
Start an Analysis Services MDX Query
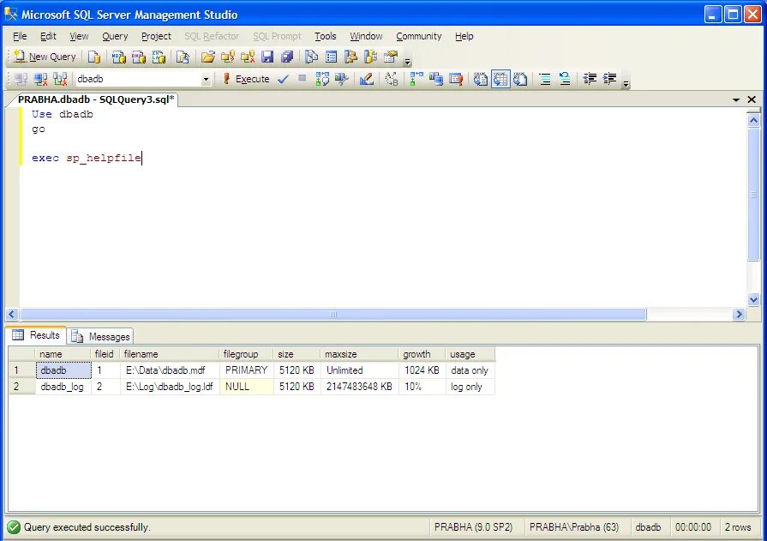[x=118, y=57]
